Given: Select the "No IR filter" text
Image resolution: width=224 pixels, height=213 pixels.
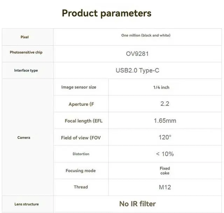Looking at the screenshot, I should (137, 204).
